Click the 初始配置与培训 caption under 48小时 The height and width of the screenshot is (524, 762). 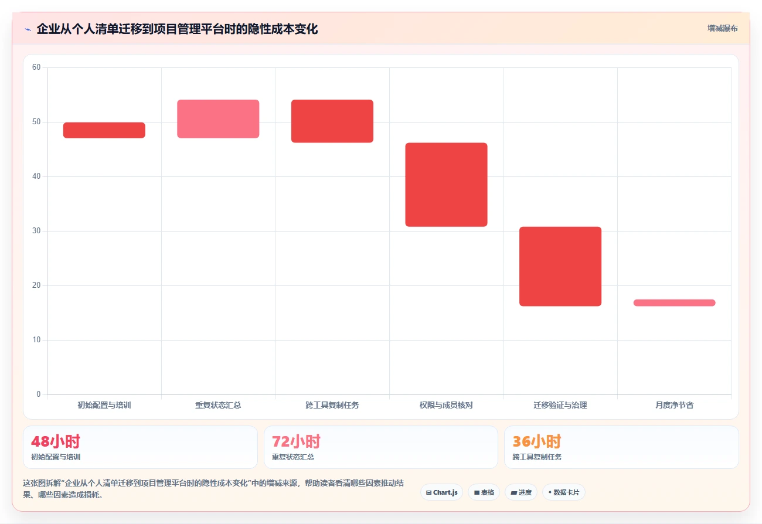point(56,457)
